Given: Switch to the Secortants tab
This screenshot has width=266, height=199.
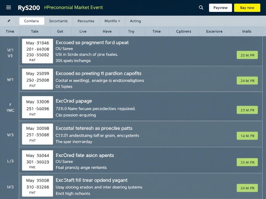Looking at the screenshot, I should [58, 21].
